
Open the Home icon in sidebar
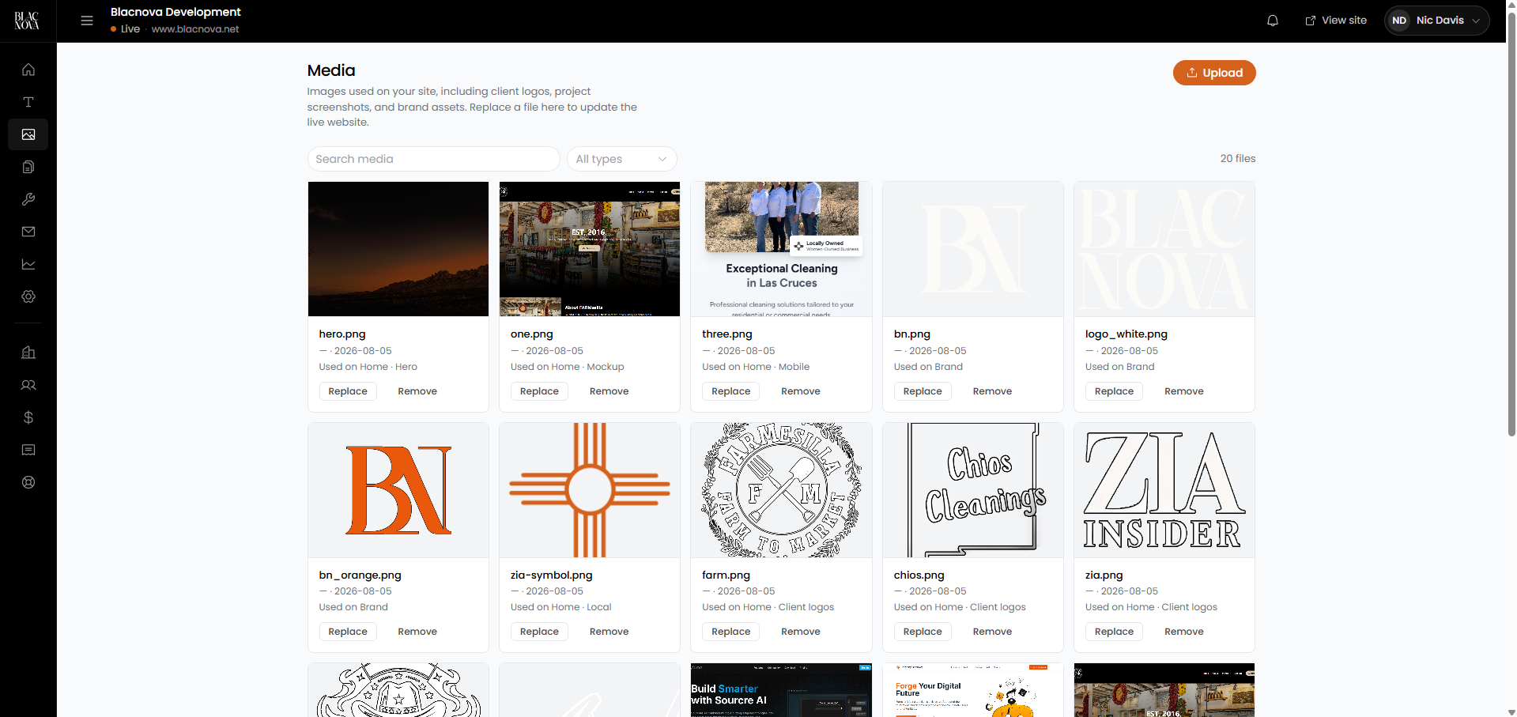28,70
